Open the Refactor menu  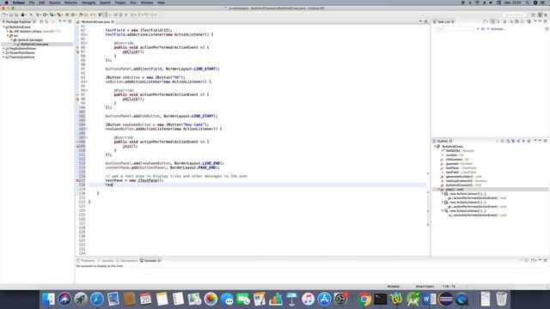(70, 3)
